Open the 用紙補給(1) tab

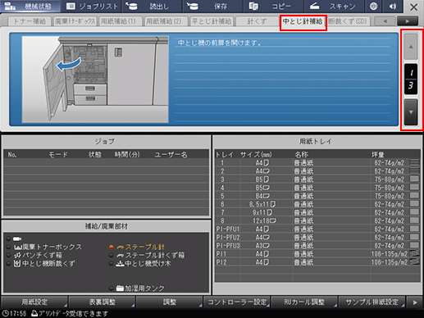click(x=121, y=21)
